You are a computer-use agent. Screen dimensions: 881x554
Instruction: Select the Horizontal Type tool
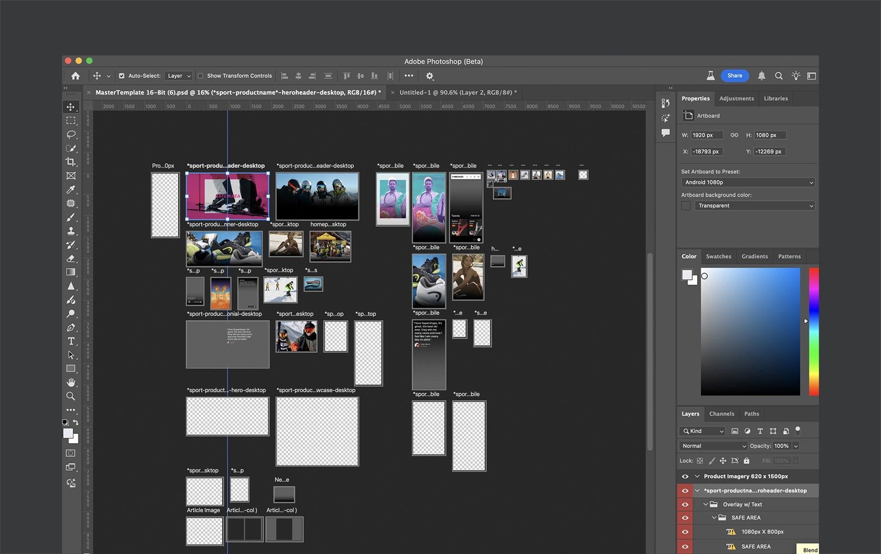tap(71, 341)
